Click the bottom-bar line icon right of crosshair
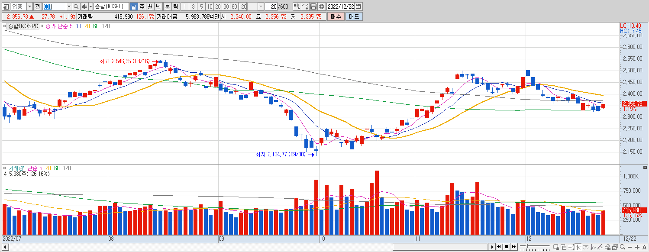This screenshot has width=649, height=252. click(585, 247)
